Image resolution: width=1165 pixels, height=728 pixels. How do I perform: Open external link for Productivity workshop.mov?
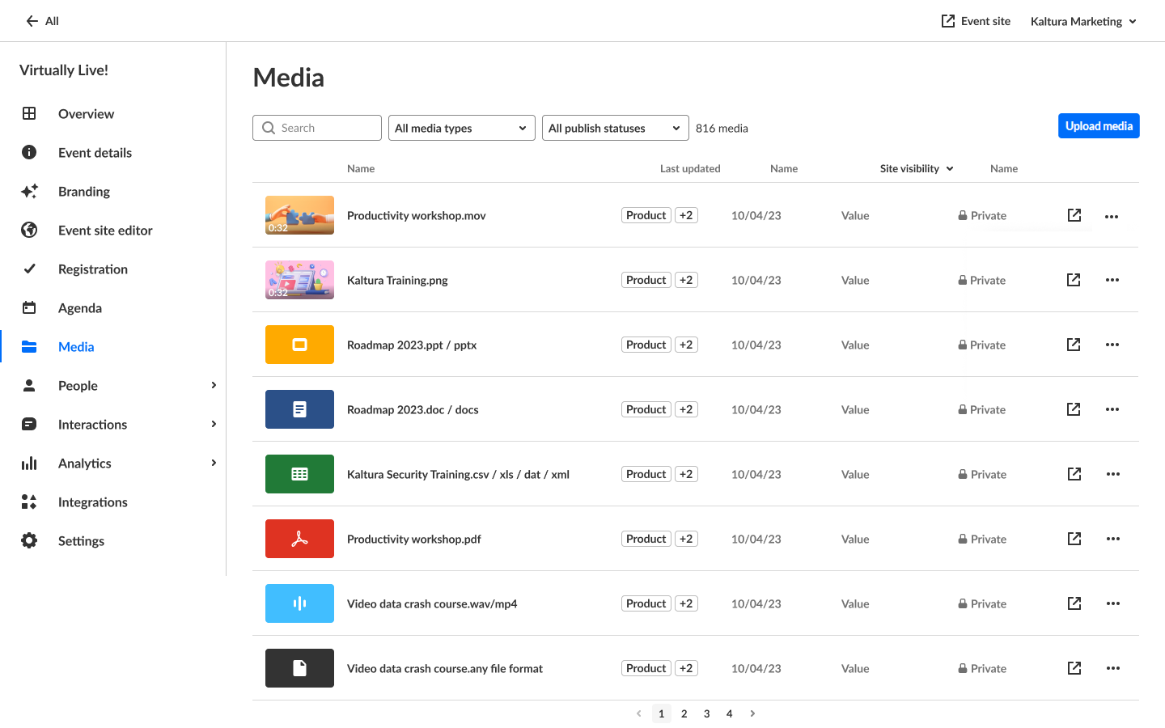click(x=1074, y=215)
